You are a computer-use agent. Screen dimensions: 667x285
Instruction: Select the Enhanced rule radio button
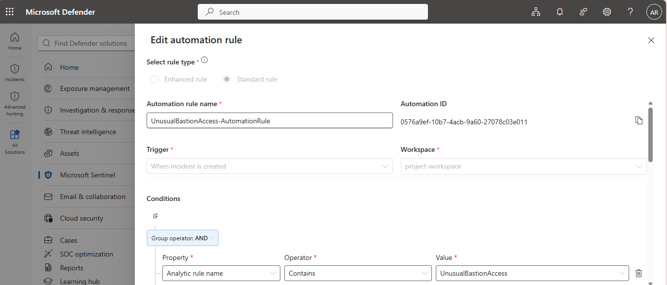154,79
